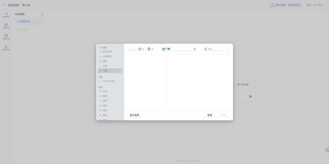329x164 pixels.
Task: Click the file dialog back arrow
Action: tap(130, 49)
